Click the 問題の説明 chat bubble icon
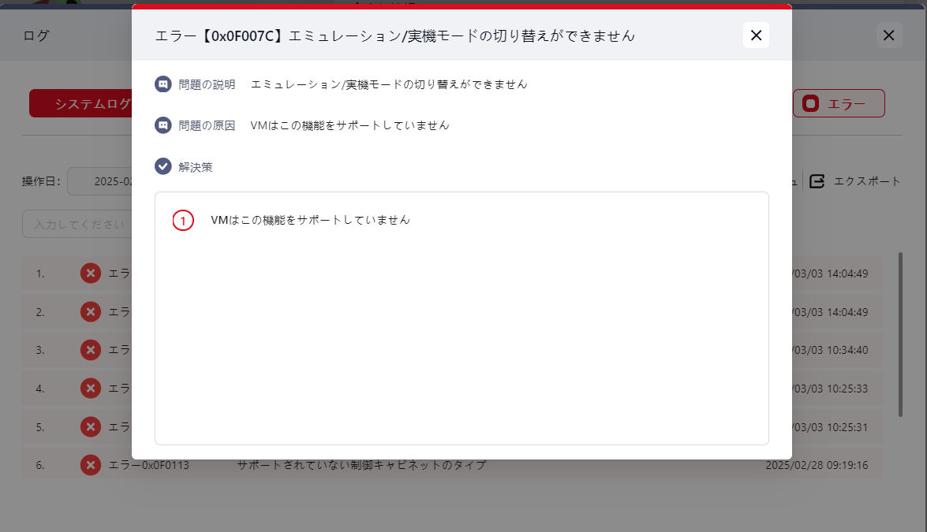Image resolution: width=927 pixels, height=532 pixels. (x=163, y=84)
